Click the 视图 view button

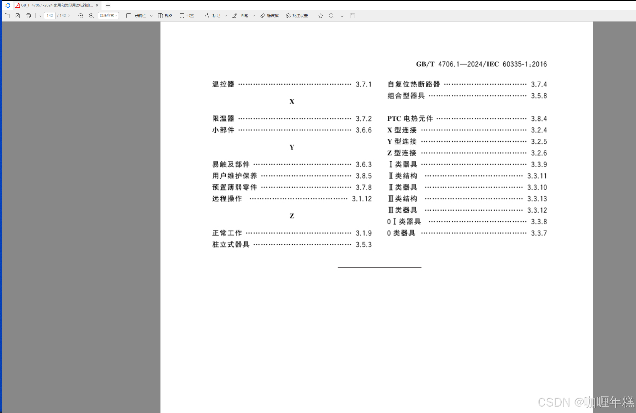click(165, 16)
